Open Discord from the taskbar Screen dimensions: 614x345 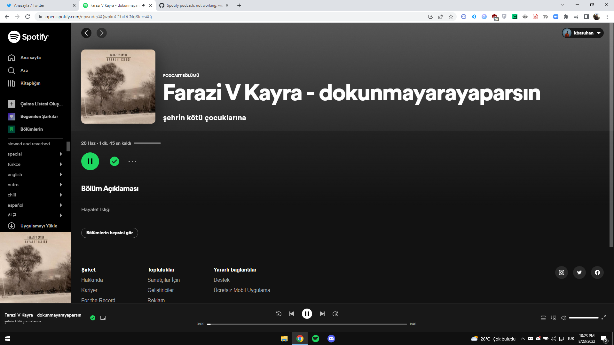click(331, 339)
